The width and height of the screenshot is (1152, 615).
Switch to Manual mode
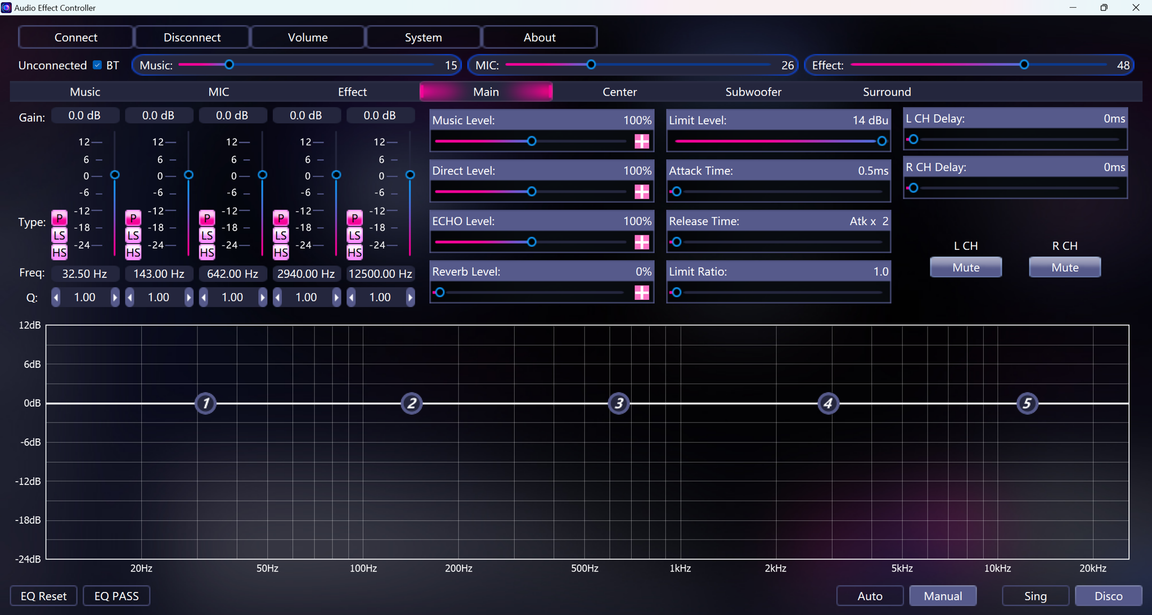click(x=943, y=596)
